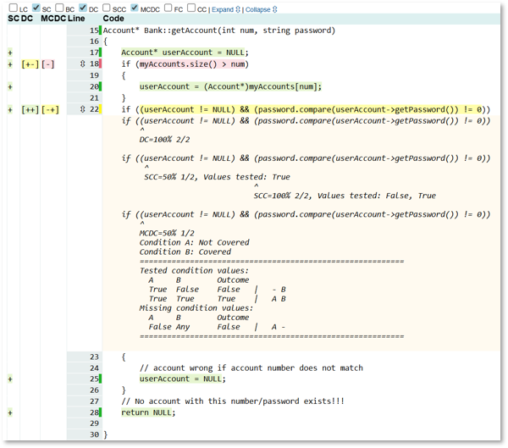Click the [-+] MCDC marker on line 22
Viewport: 508px width, 448px height.
click(x=50, y=109)
